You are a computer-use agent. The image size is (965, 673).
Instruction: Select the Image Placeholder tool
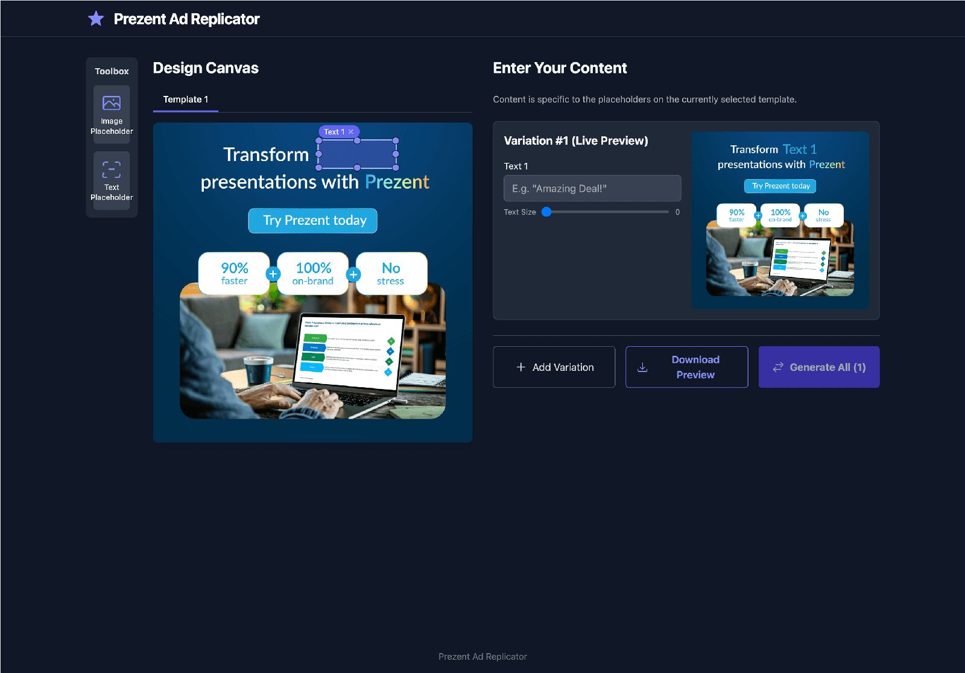click(112, 115)
